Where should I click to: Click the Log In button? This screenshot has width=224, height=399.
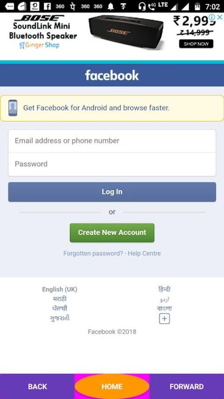click(x=112, y=192)
